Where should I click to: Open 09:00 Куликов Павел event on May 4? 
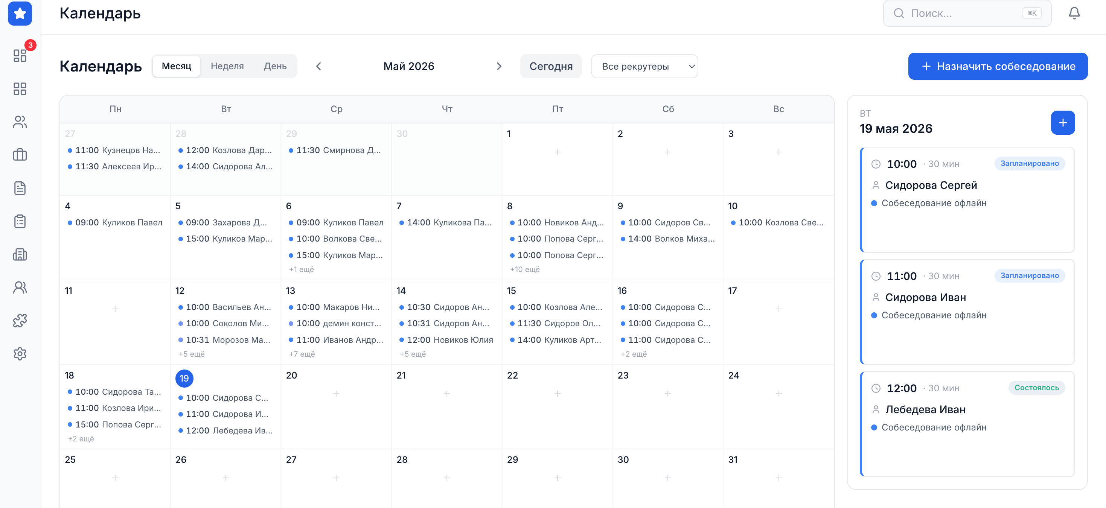click(115, 222)
